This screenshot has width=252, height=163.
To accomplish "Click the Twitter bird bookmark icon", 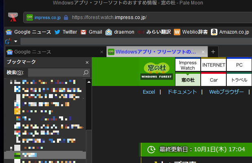I will pos(57,32).
